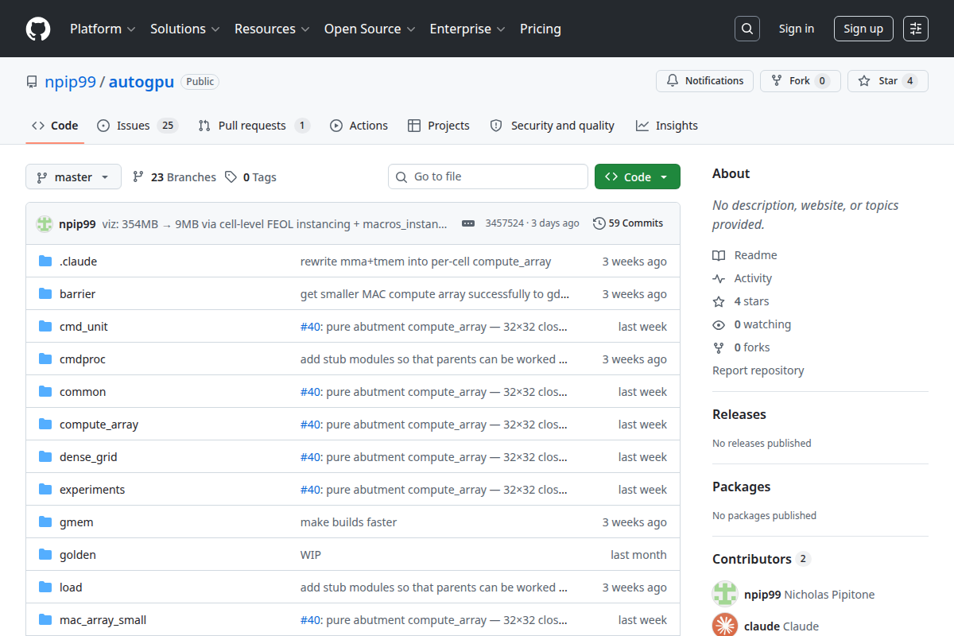
Task: Open the master branch selector dropdown
Action: point(73,176)
